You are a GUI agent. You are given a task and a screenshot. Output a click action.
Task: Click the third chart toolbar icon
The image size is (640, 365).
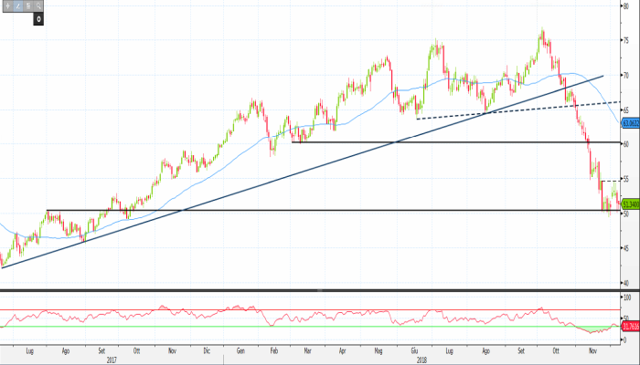click(x=27, y=6)
